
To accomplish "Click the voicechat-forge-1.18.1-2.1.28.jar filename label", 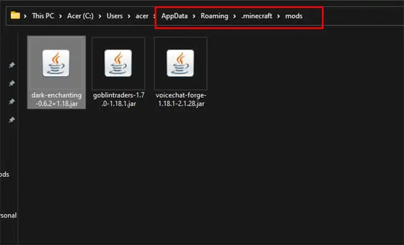I will pyautogui.click(x=181, y=99).
